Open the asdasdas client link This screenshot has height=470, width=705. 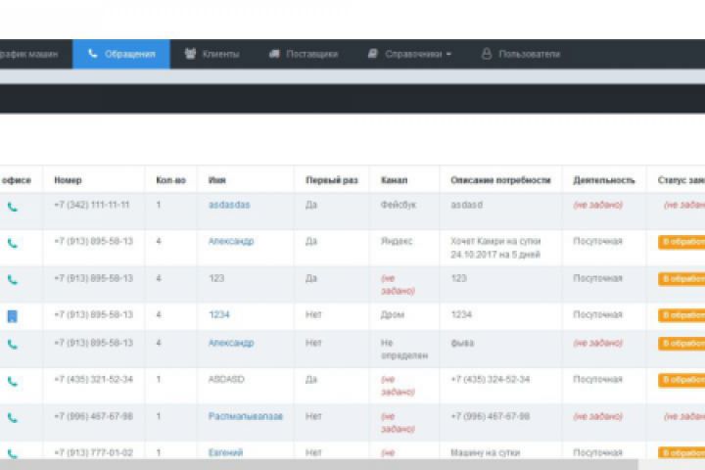[x=229, y=205]
